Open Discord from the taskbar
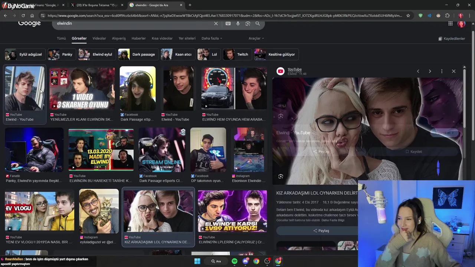Viewport: 475px width, 267px height. 245,261
